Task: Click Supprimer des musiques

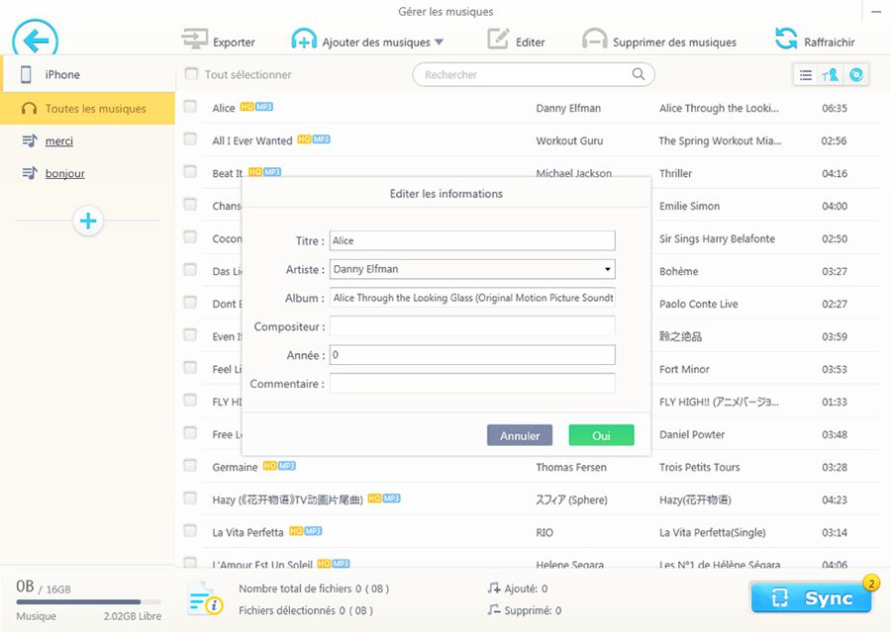Action: 659,42
